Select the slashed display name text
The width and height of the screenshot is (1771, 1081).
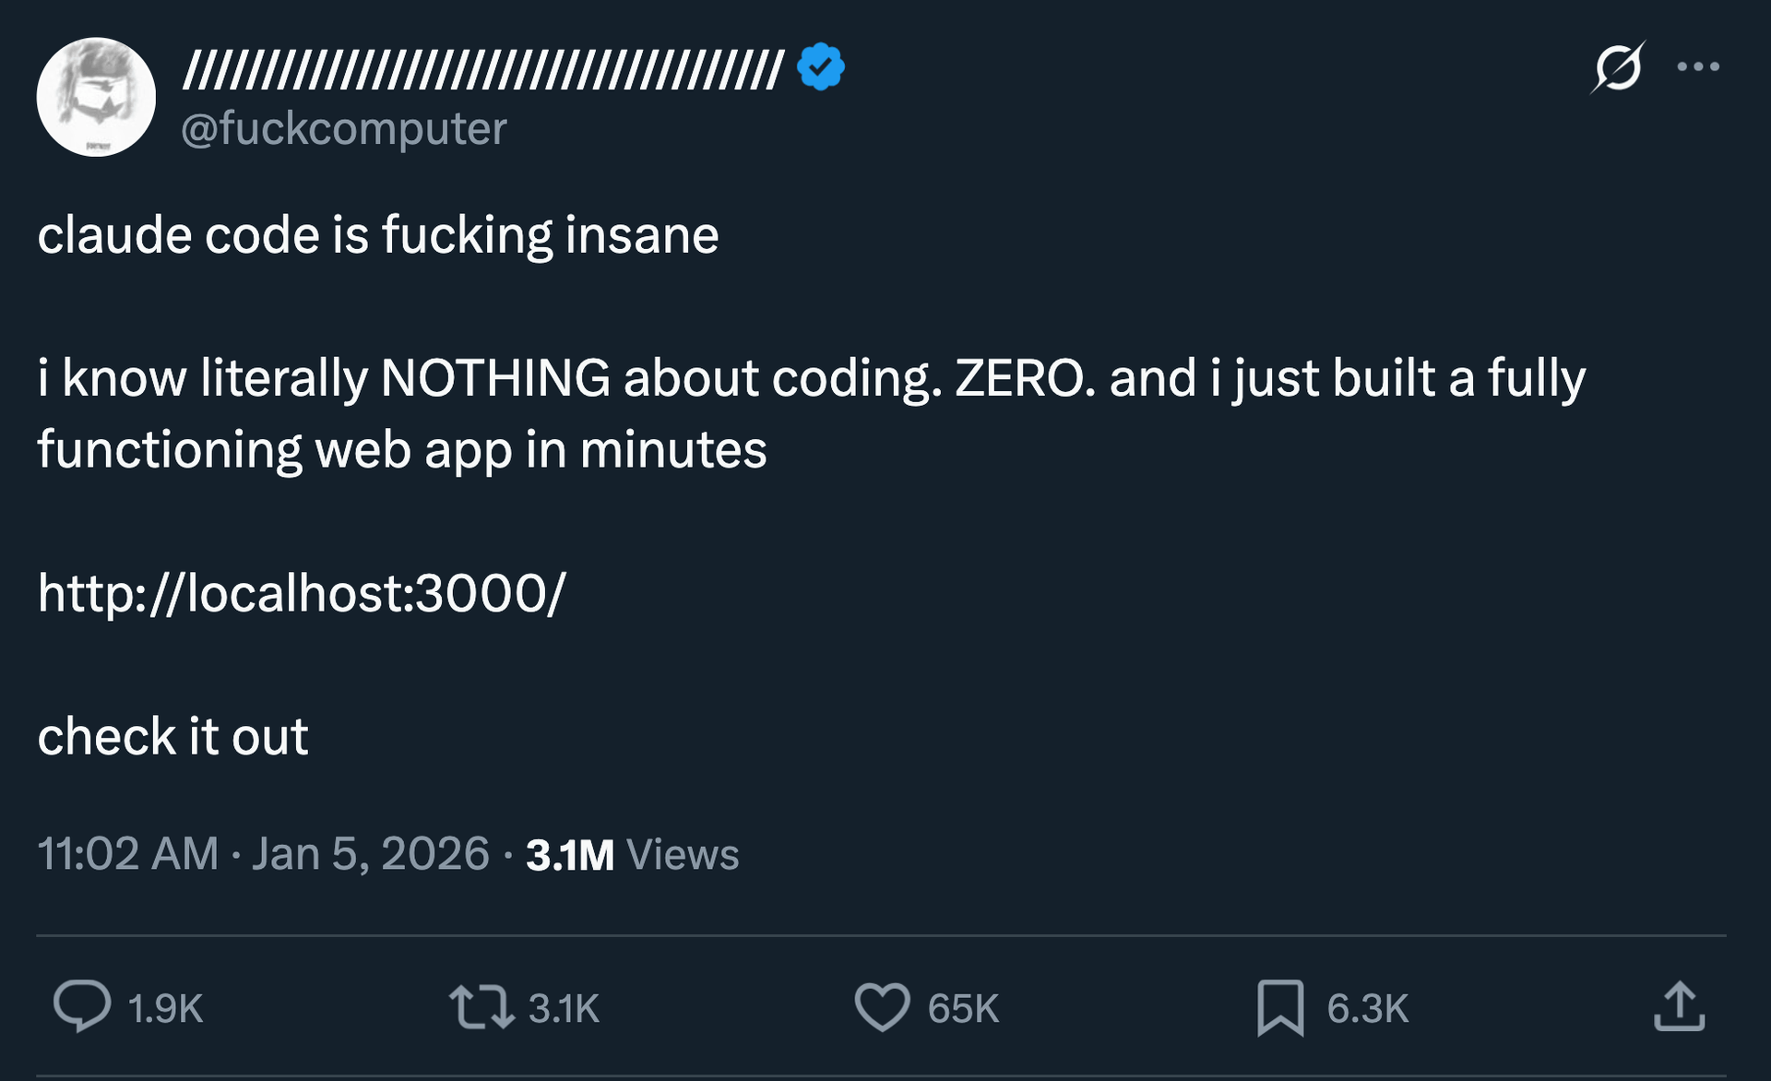pyautogui.click(x=480, y=66)
